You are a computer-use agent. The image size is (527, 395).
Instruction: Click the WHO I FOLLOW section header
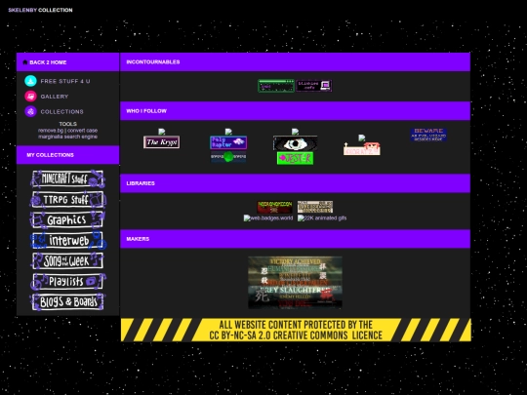pos(295,111)
